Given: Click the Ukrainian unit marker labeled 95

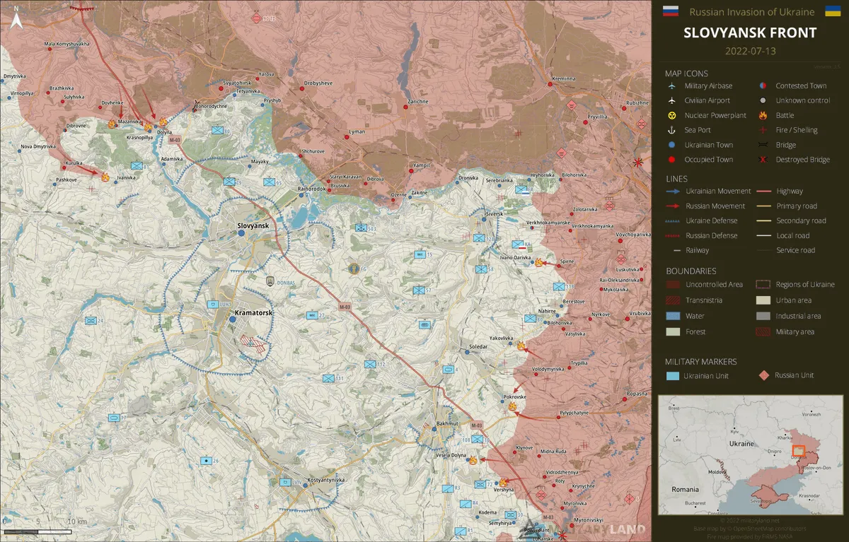Looking at the screenshot, I should 269,182.
